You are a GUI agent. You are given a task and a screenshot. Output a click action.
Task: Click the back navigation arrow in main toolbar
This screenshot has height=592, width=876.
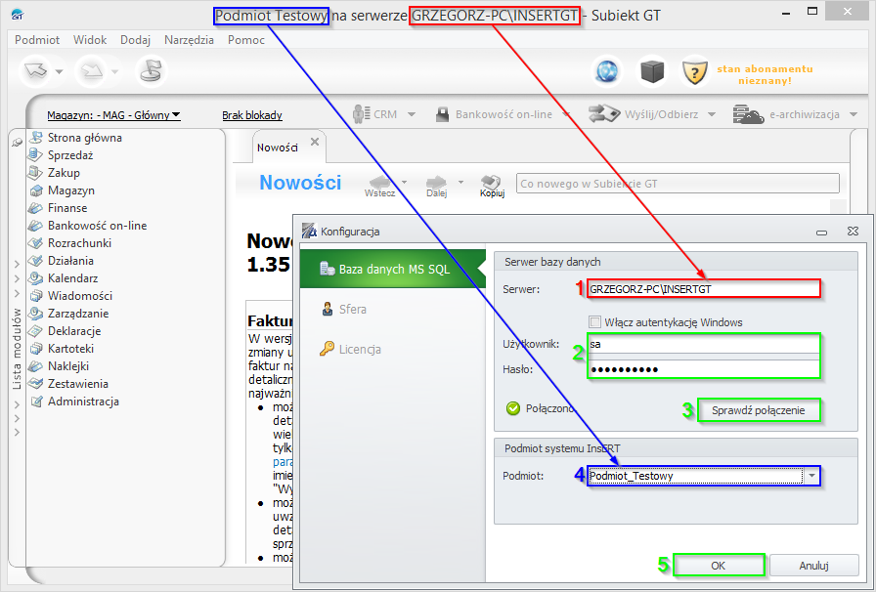(x=36, y=71)
